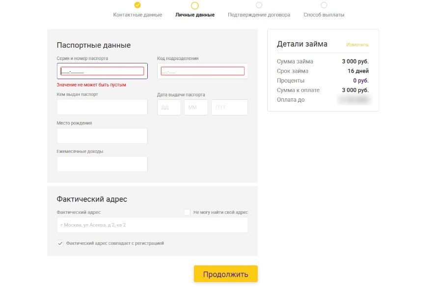Click the Место рождения input field
The image size is (438, 287).
tap(102, 136)
